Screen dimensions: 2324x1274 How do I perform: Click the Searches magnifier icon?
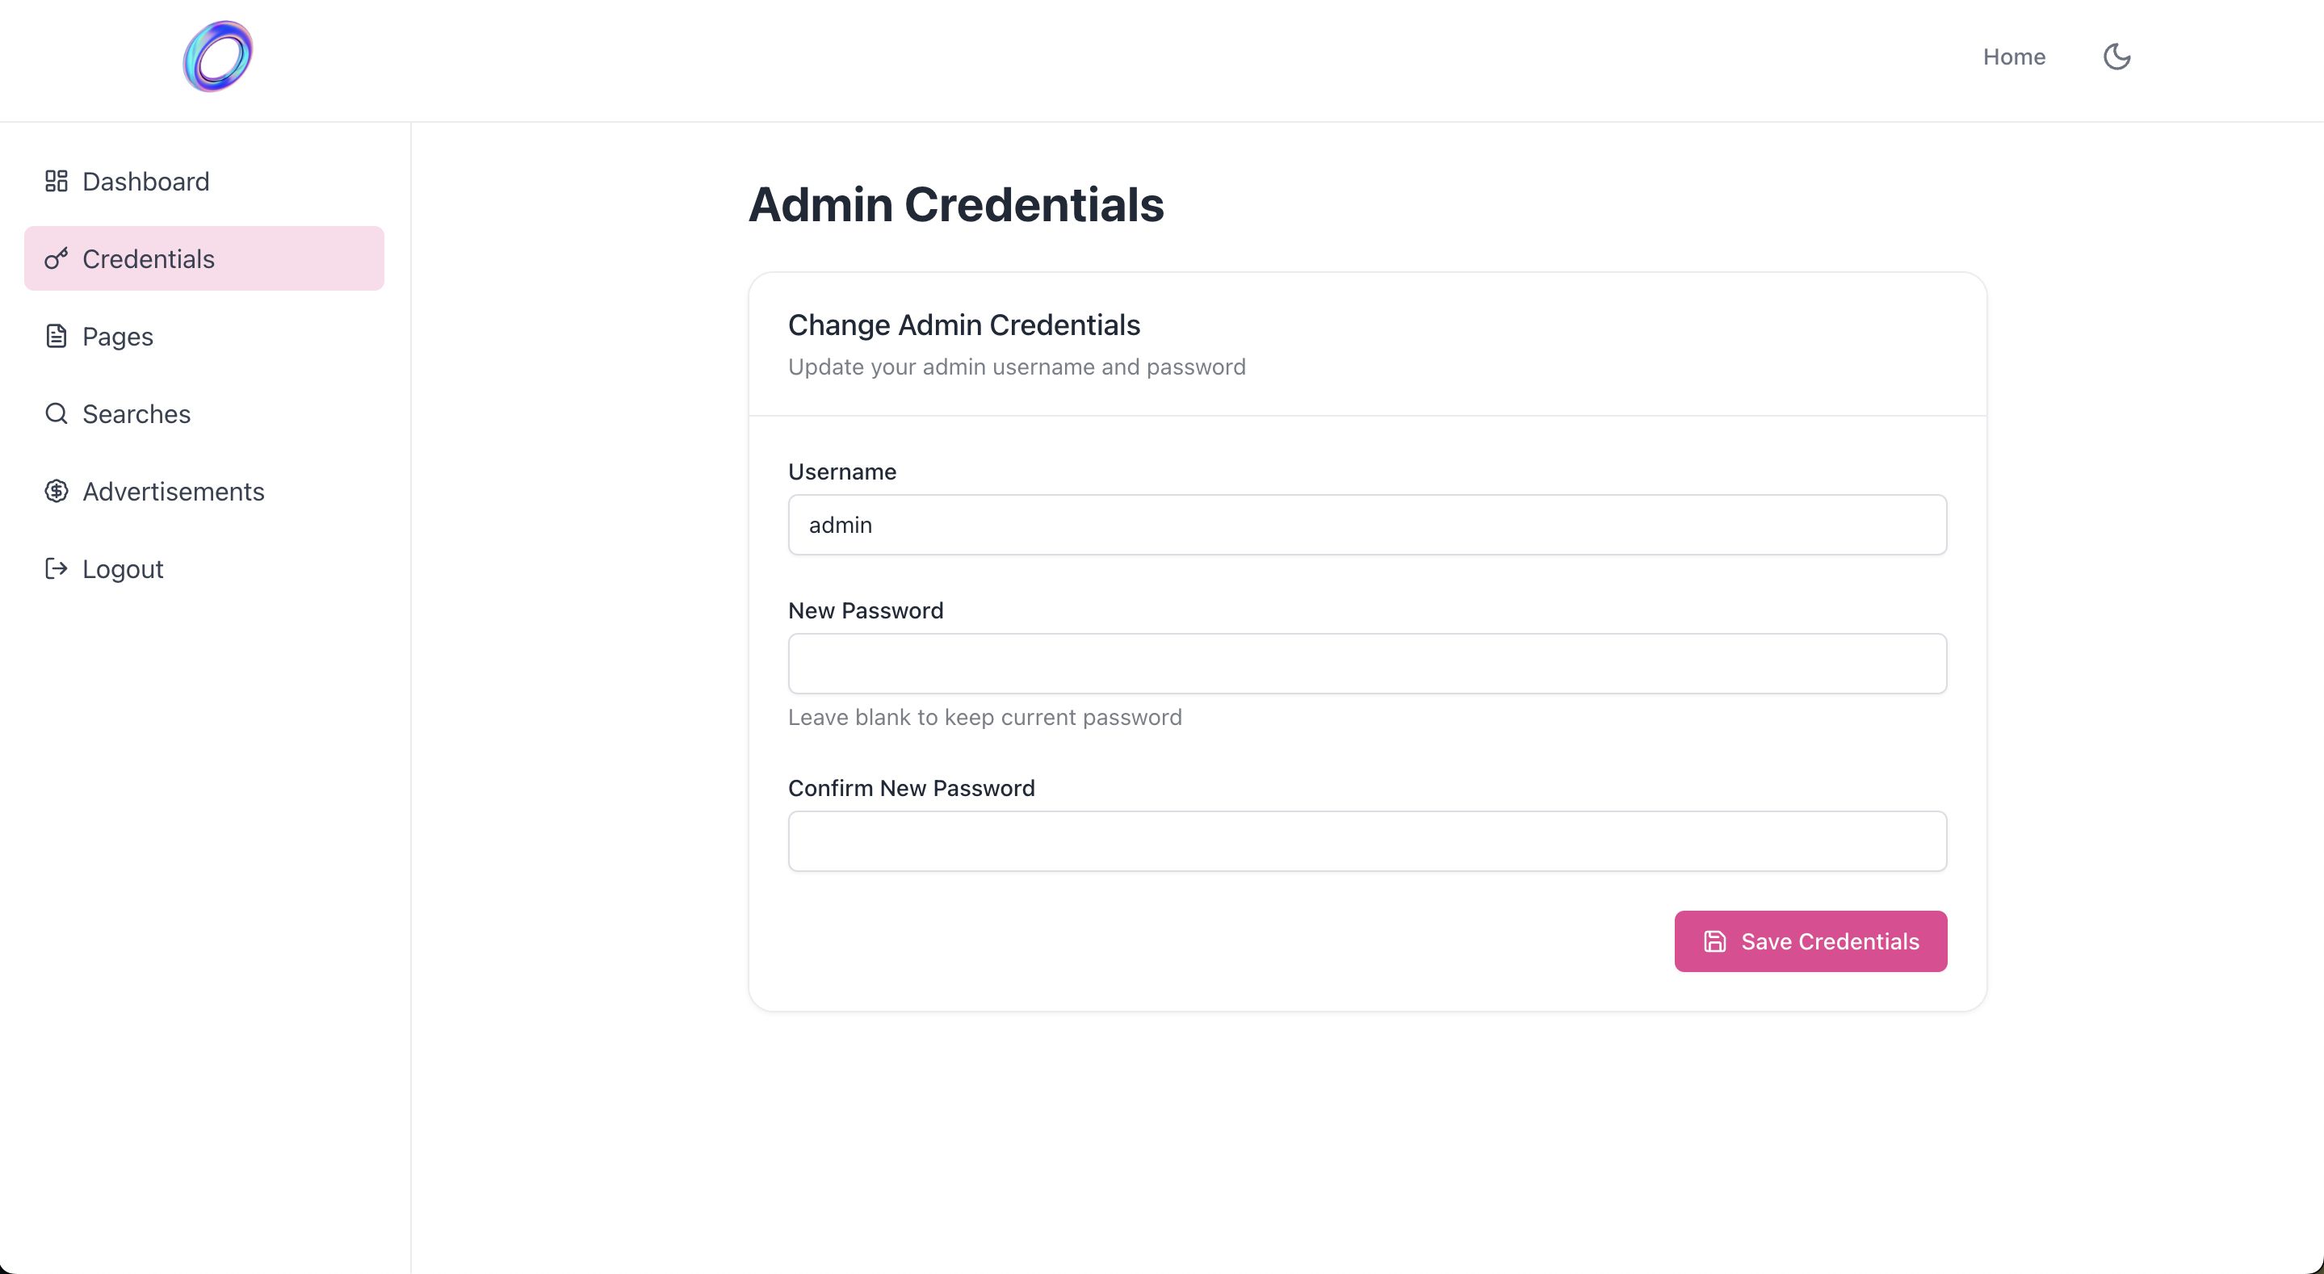(56, 414)
